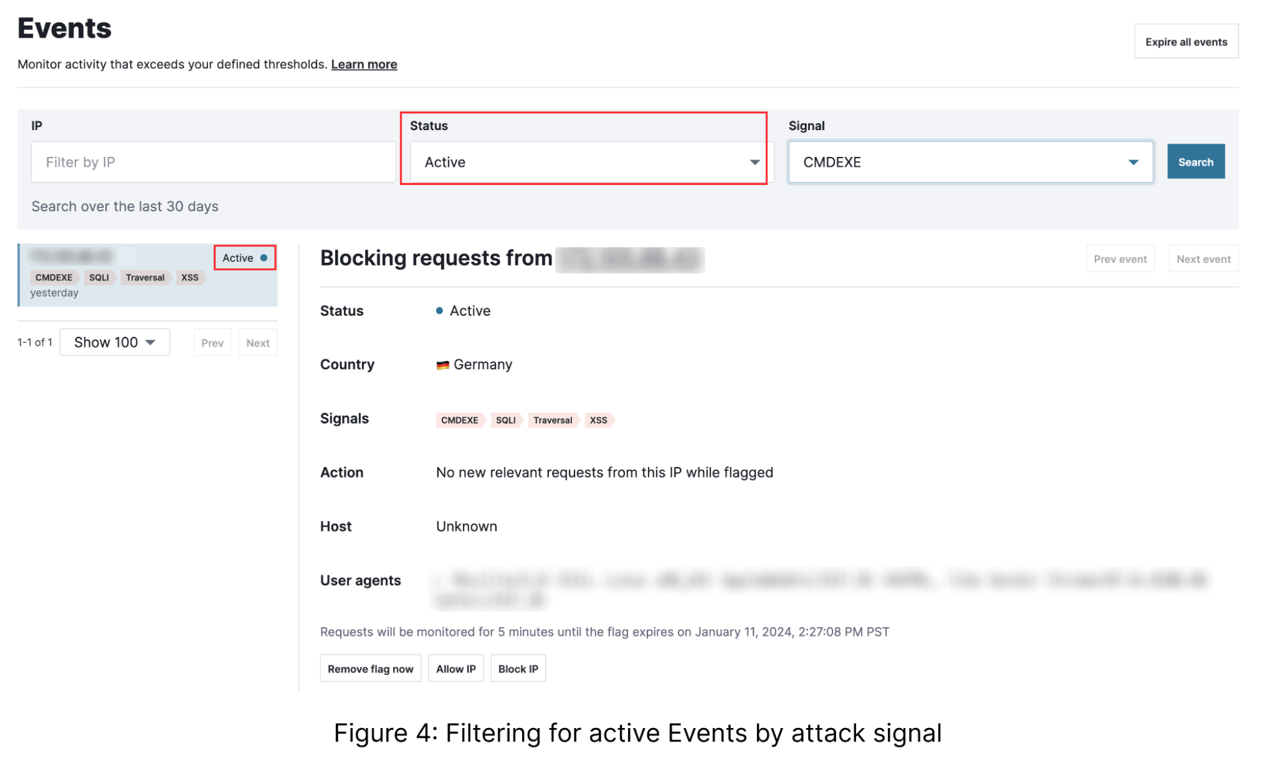Click the Prev event navigation button

(1120, 258)
